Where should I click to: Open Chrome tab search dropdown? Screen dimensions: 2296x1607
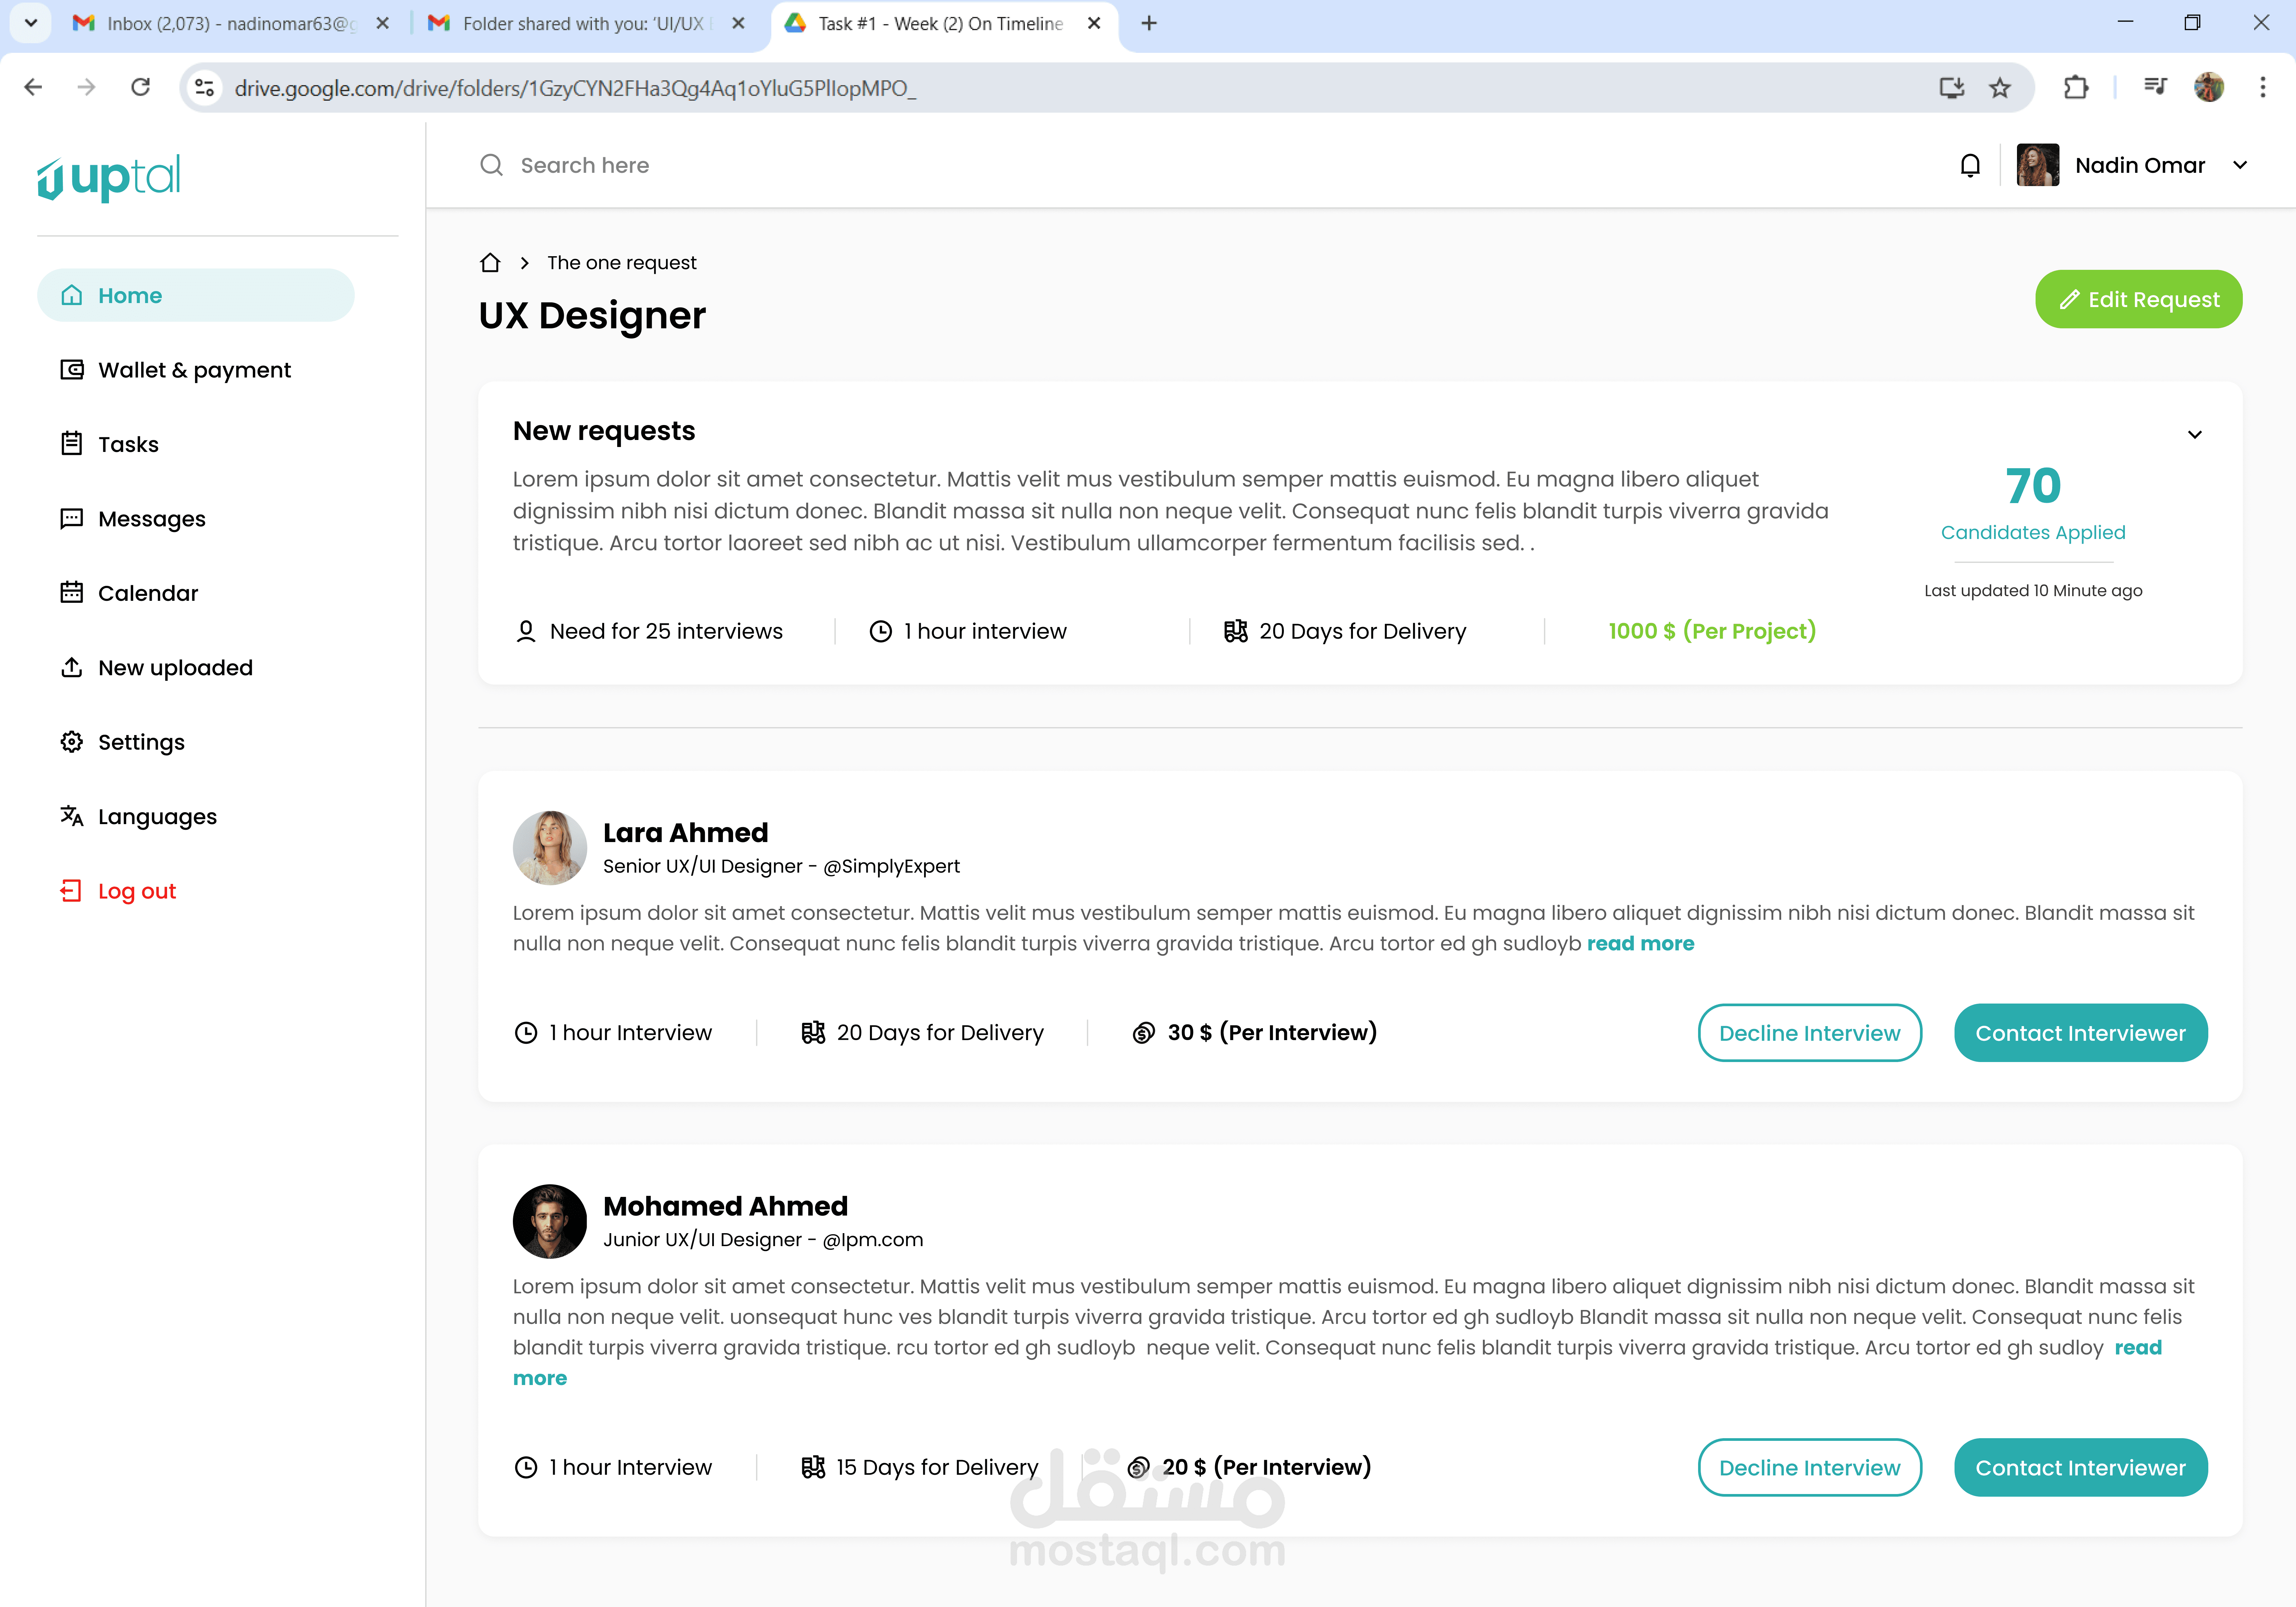coord(31,23)
